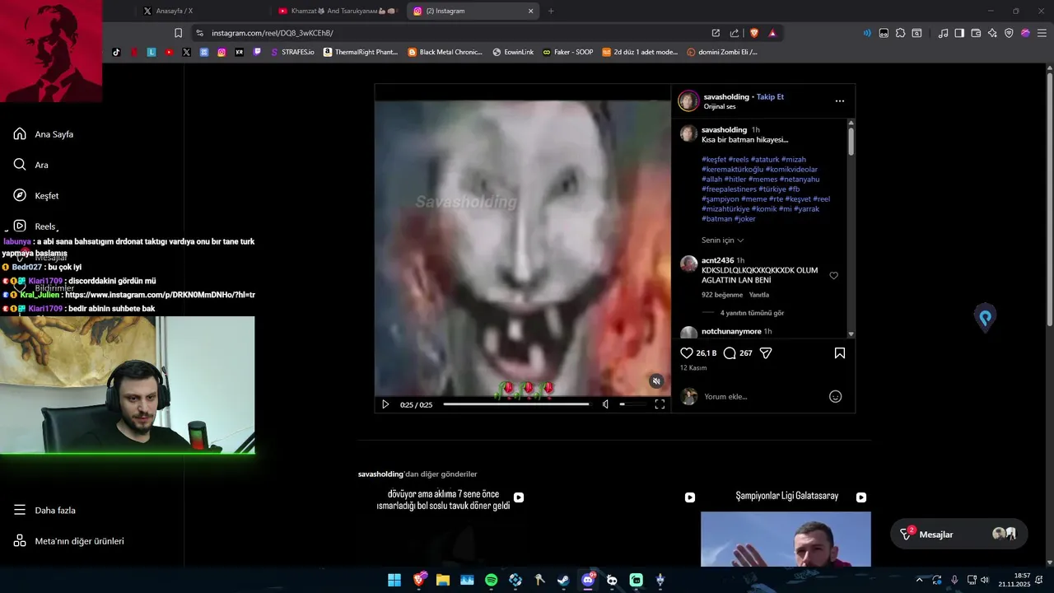
Task: Open the TikTok bookmark
Action: [x=116, y=52]
